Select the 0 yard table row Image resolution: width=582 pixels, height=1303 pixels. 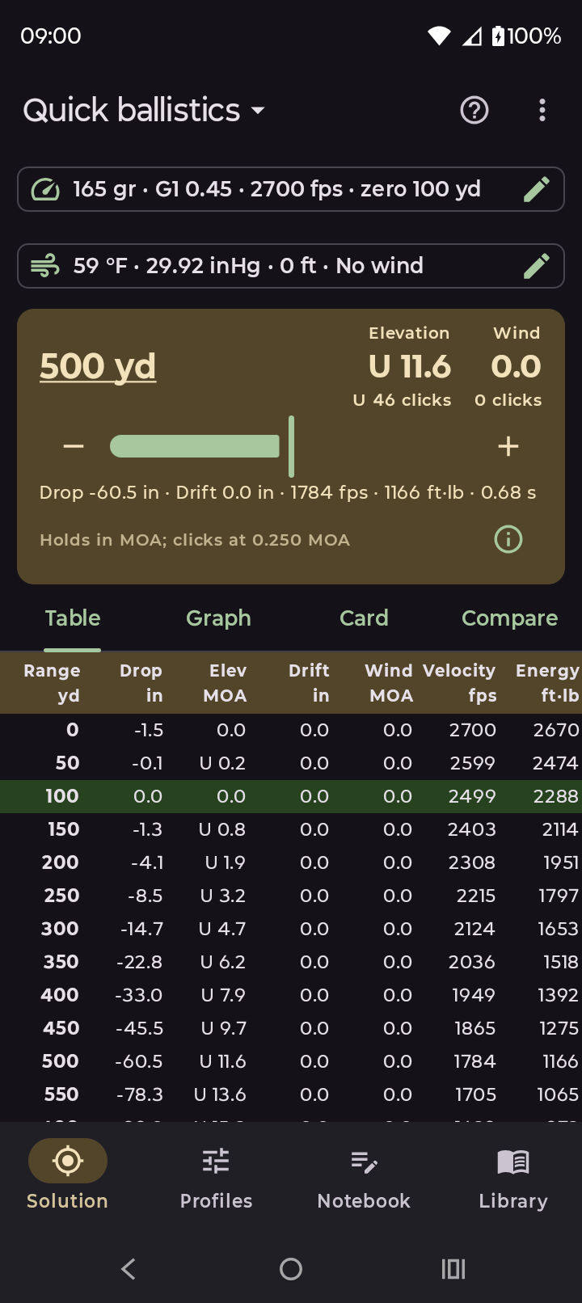(x=291, y=730)
